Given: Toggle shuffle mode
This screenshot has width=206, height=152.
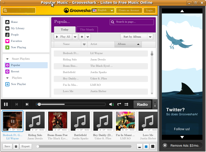Looking at the screenshot, I should point(126,105).
